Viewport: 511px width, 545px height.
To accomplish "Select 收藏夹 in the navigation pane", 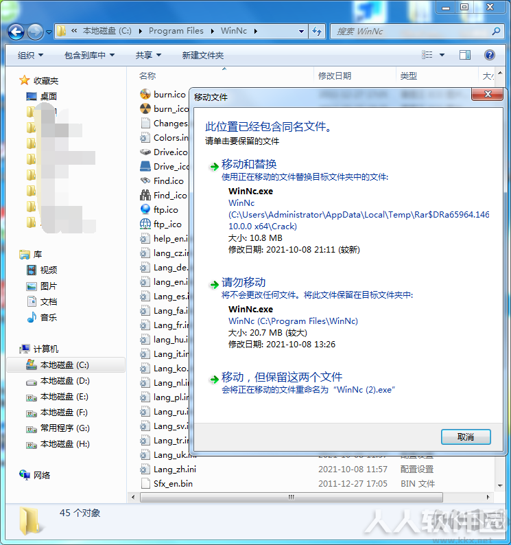I will coord(45,80).
